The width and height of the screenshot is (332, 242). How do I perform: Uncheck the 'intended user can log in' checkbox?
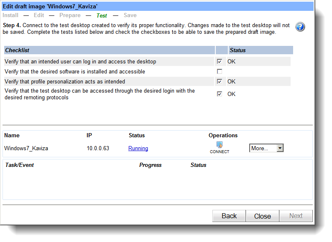[220, 61]
